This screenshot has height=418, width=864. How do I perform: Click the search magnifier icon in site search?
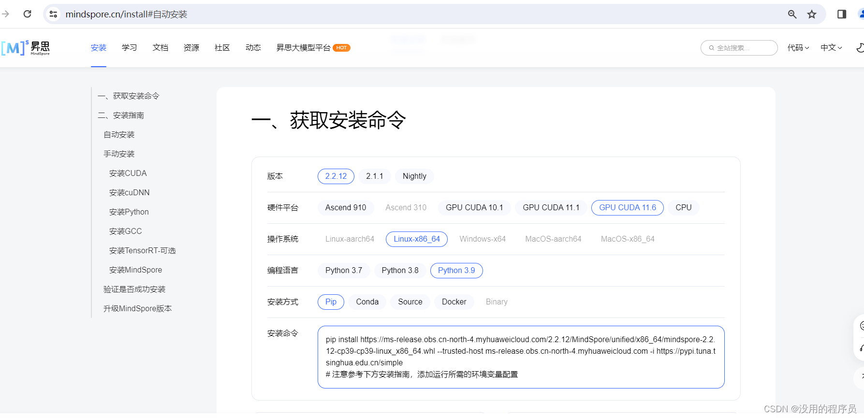712,48
